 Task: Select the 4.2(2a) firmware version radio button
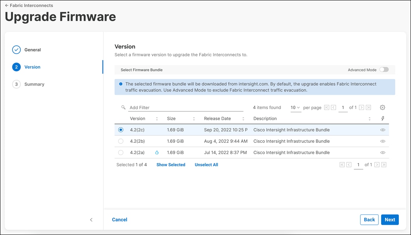[x=121, y=152]
